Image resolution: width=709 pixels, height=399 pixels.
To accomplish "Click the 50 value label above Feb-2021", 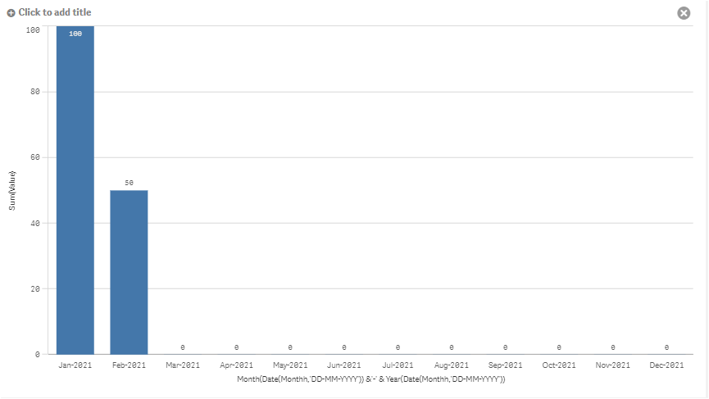I will tap(129, 183).
